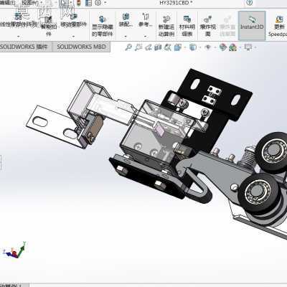The height and width of the screenshot is (287, 287).
Task: Open the 装配... assembly features tool
Action: coord(126,20)
